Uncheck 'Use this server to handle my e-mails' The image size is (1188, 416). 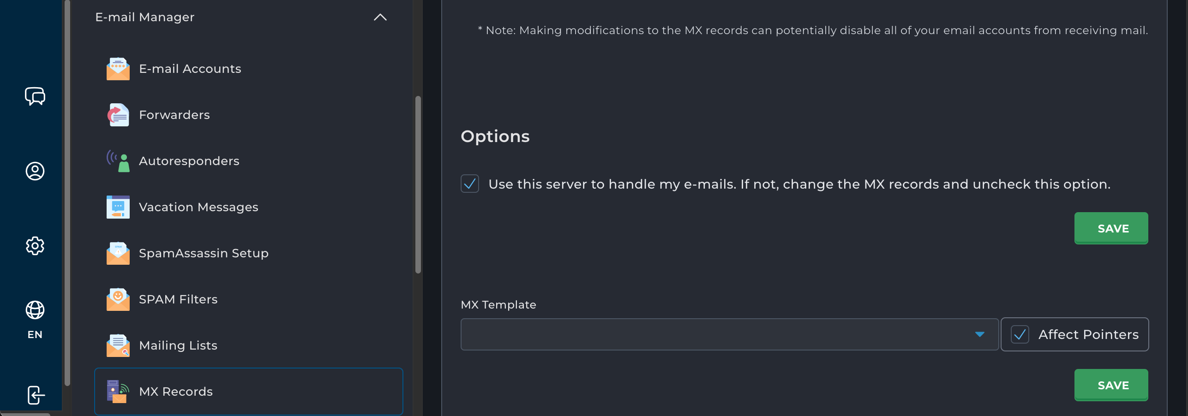pos(470,184)
